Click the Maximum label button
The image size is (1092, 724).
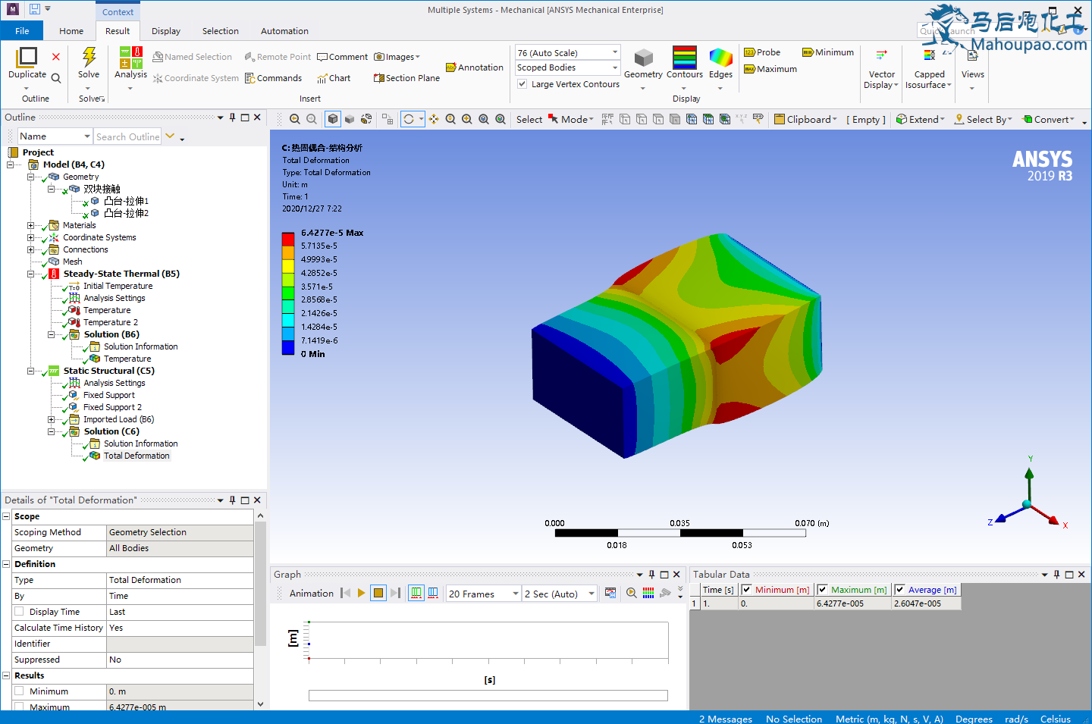tap(770, 69)
